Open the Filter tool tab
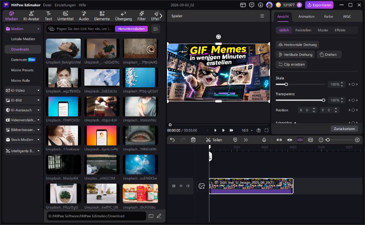This screenshot has width=365, height=225. [141, 16]
